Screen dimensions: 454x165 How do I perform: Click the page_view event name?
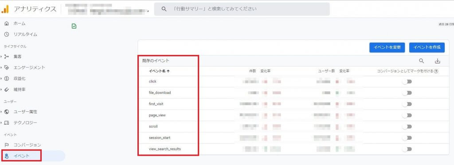tap(157, 115)
